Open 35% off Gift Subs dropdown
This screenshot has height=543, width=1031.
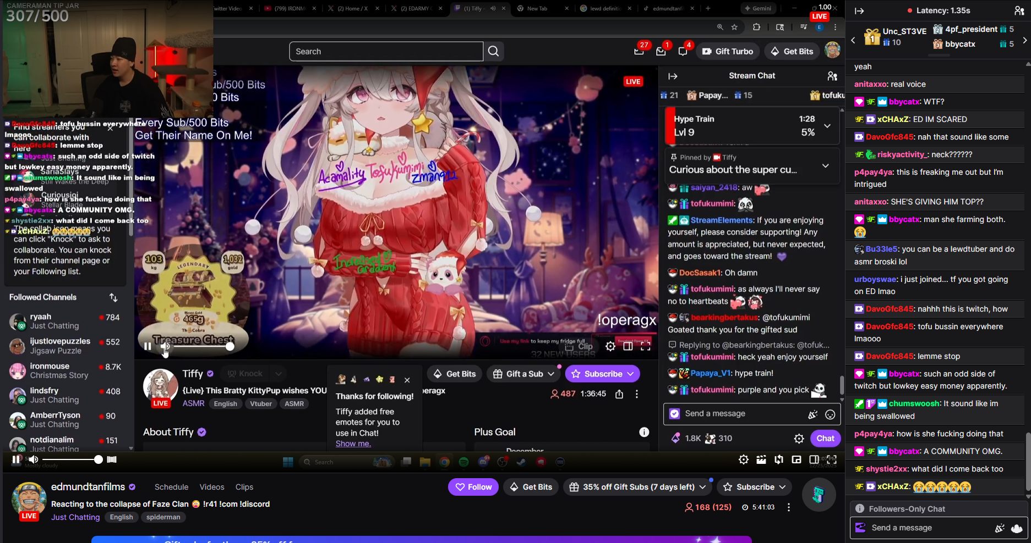click(x=702, y=487)
